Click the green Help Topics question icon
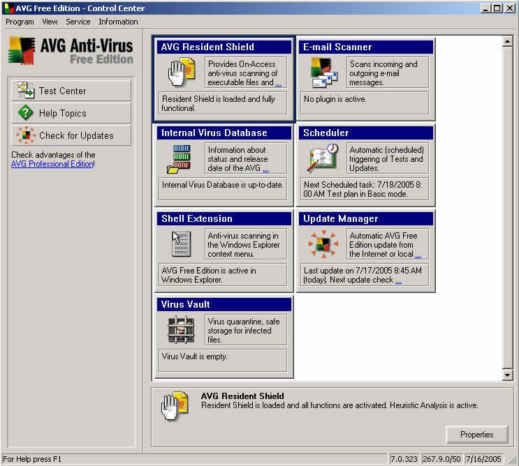 (x=25, y=113)
